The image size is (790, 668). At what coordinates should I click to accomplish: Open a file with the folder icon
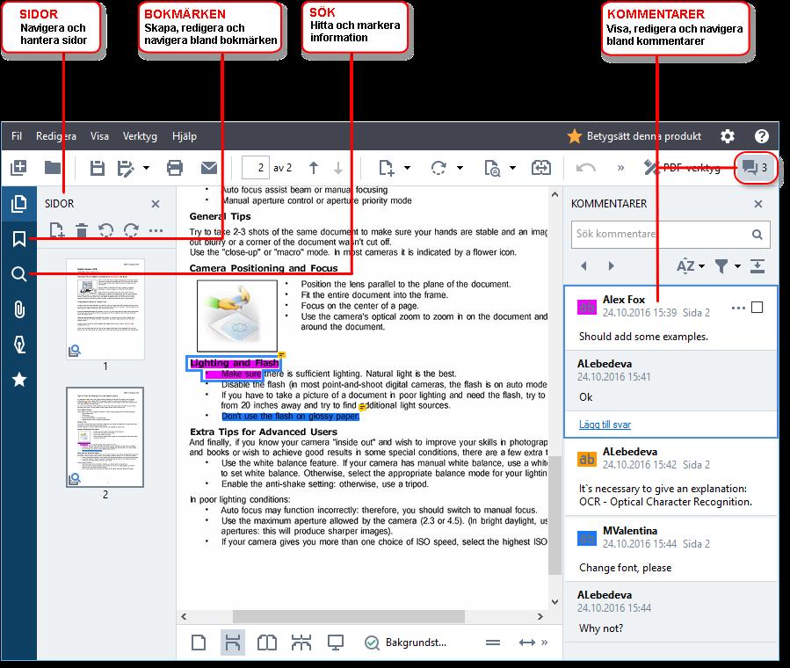click(53, 168)
